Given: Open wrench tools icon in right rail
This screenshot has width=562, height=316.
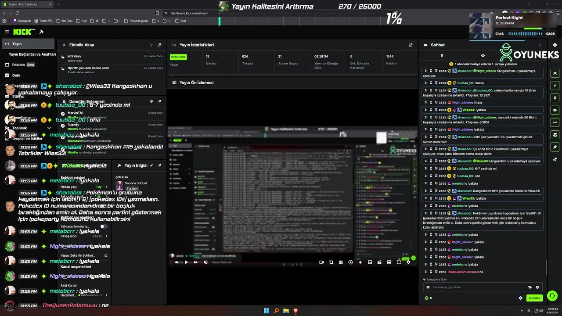Looking at the screenshot, I should 555,147.
